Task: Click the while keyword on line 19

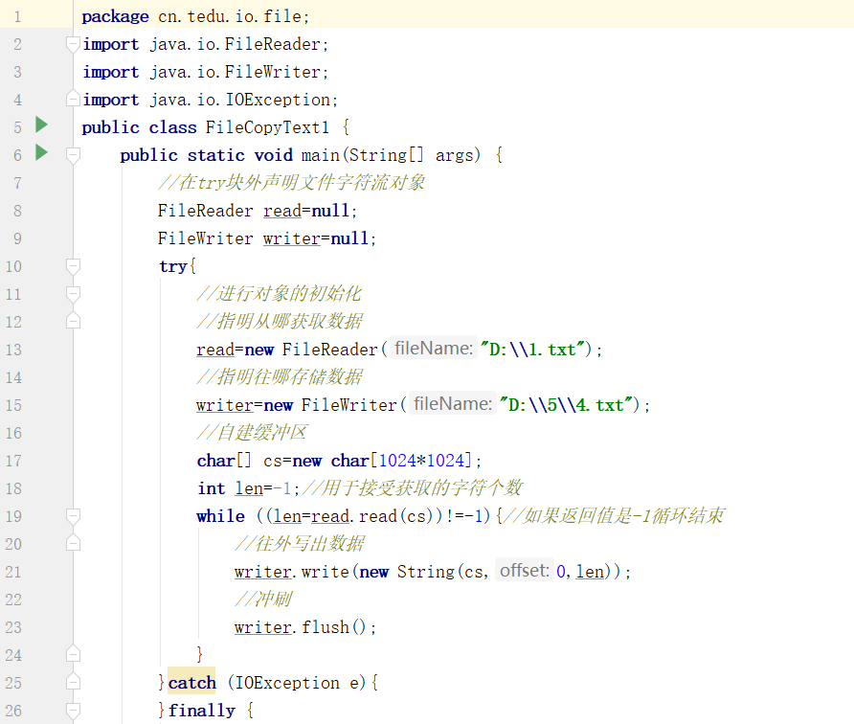Action: tap(220, 516)
